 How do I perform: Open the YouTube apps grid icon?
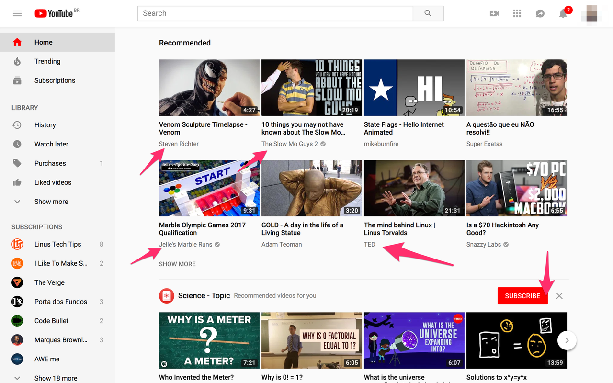[517, 13]
